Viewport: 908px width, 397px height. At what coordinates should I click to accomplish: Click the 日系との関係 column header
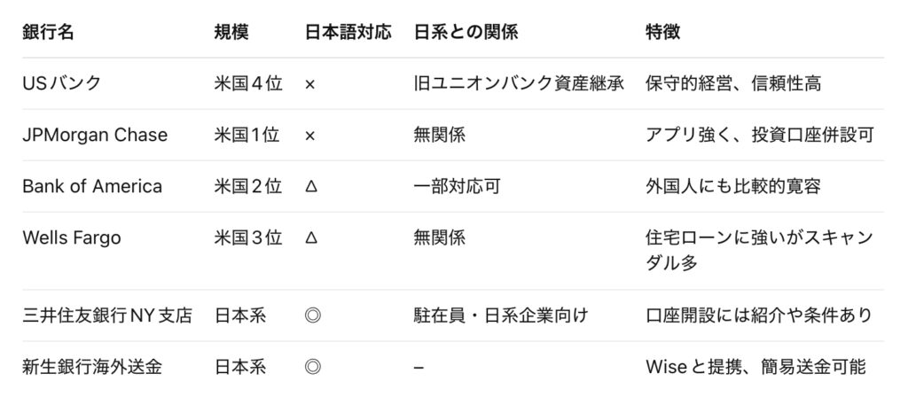466,32
